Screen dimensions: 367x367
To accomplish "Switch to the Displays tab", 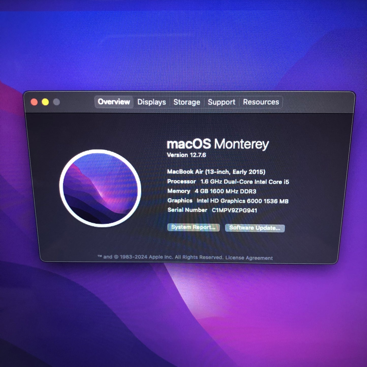I will coord(152,102).
